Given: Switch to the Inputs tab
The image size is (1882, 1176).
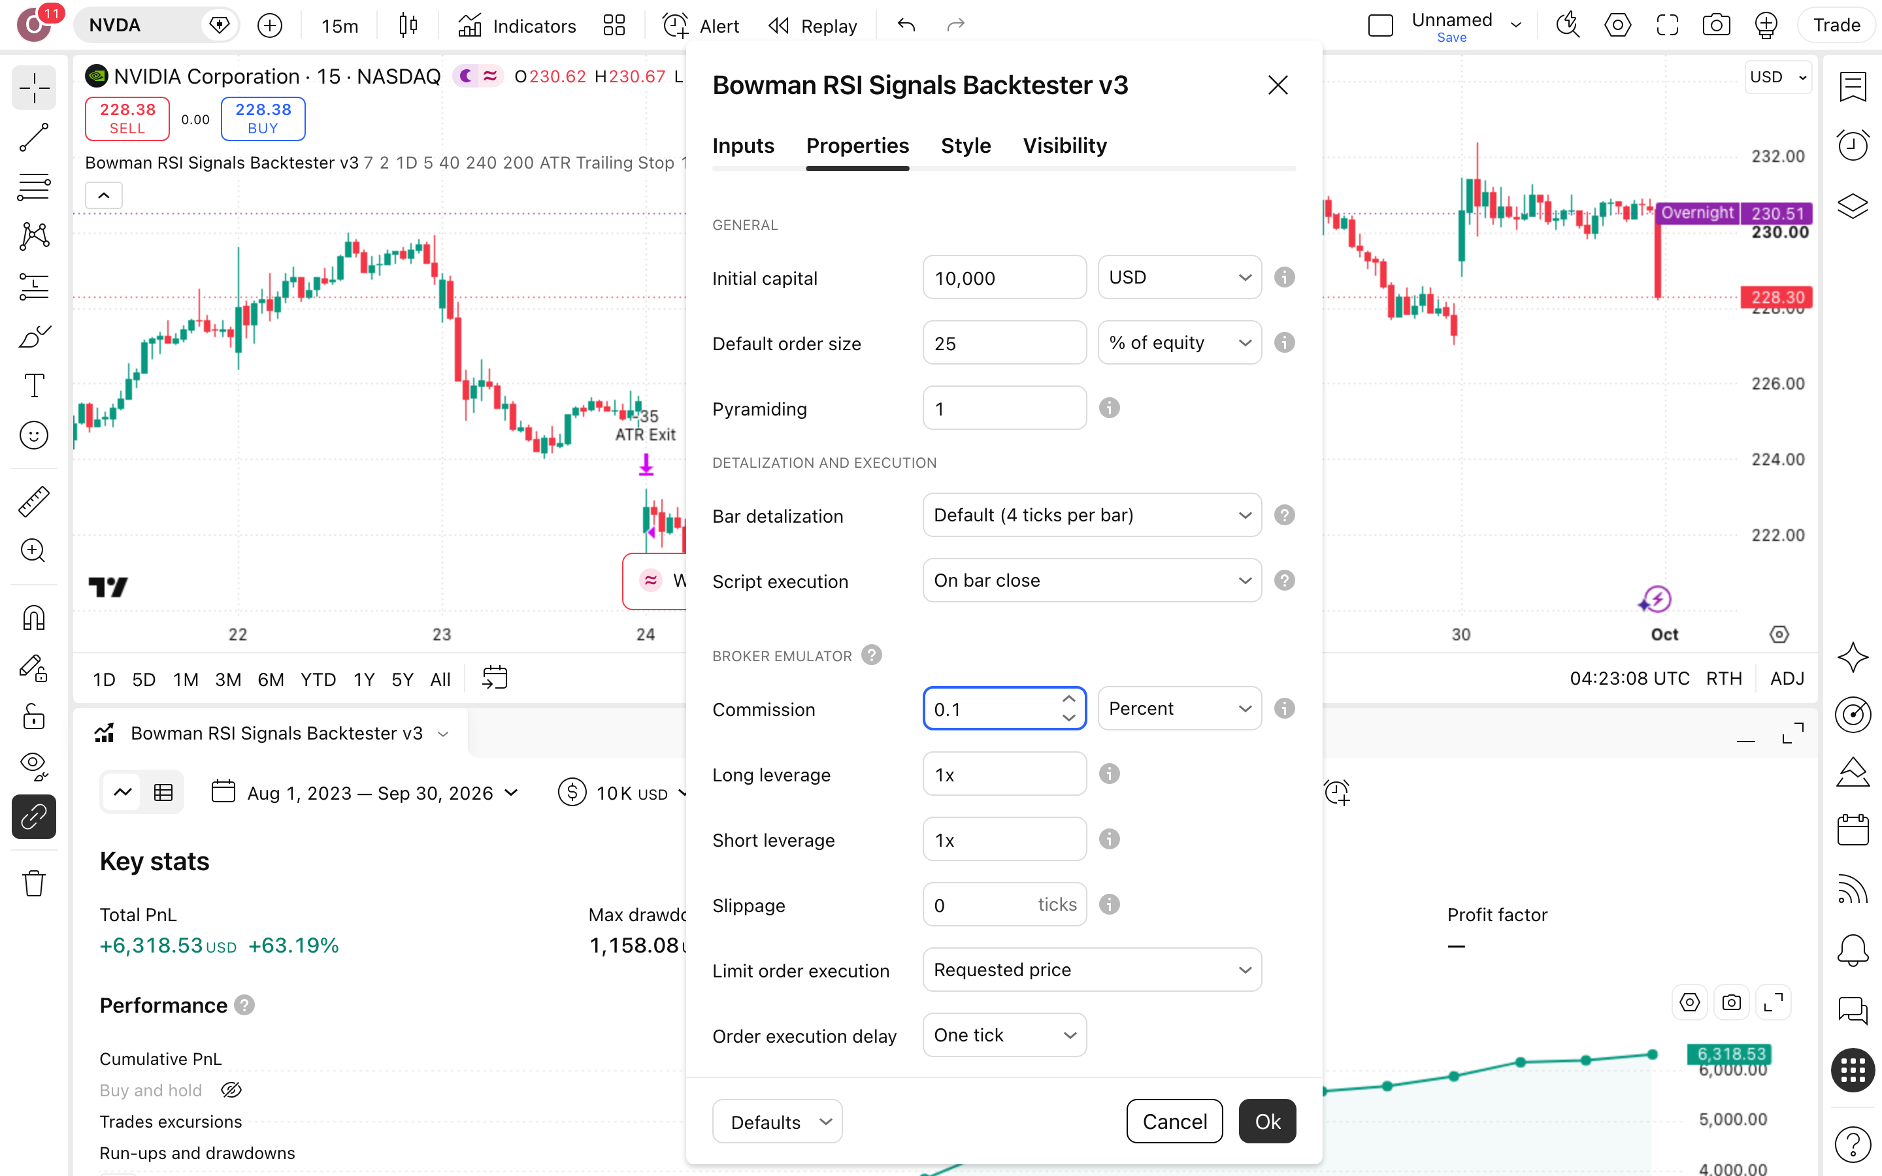Looking at the screenshot, I should coord(743,146).
